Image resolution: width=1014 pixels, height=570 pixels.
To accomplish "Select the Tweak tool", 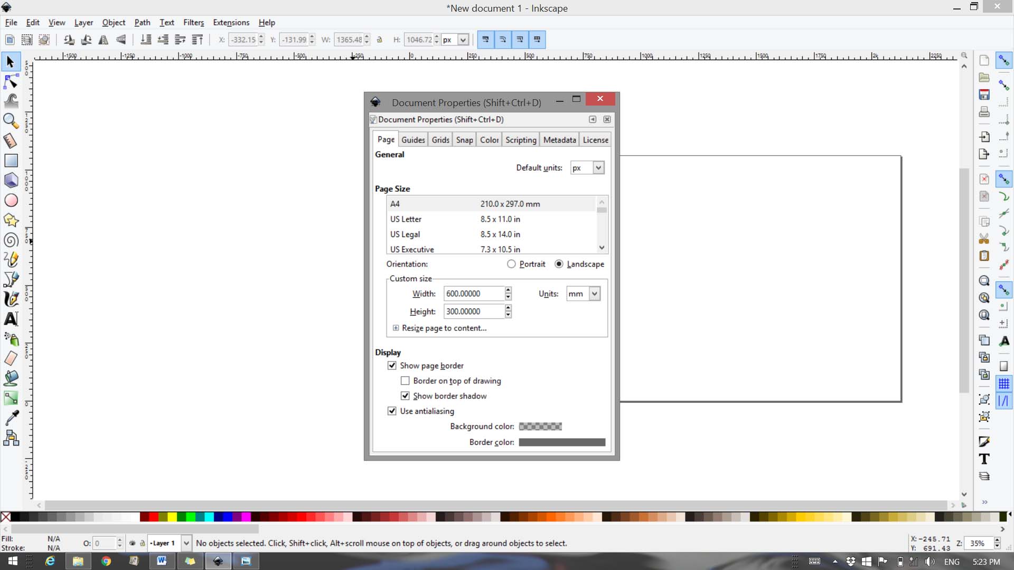I will click(11, 101).
